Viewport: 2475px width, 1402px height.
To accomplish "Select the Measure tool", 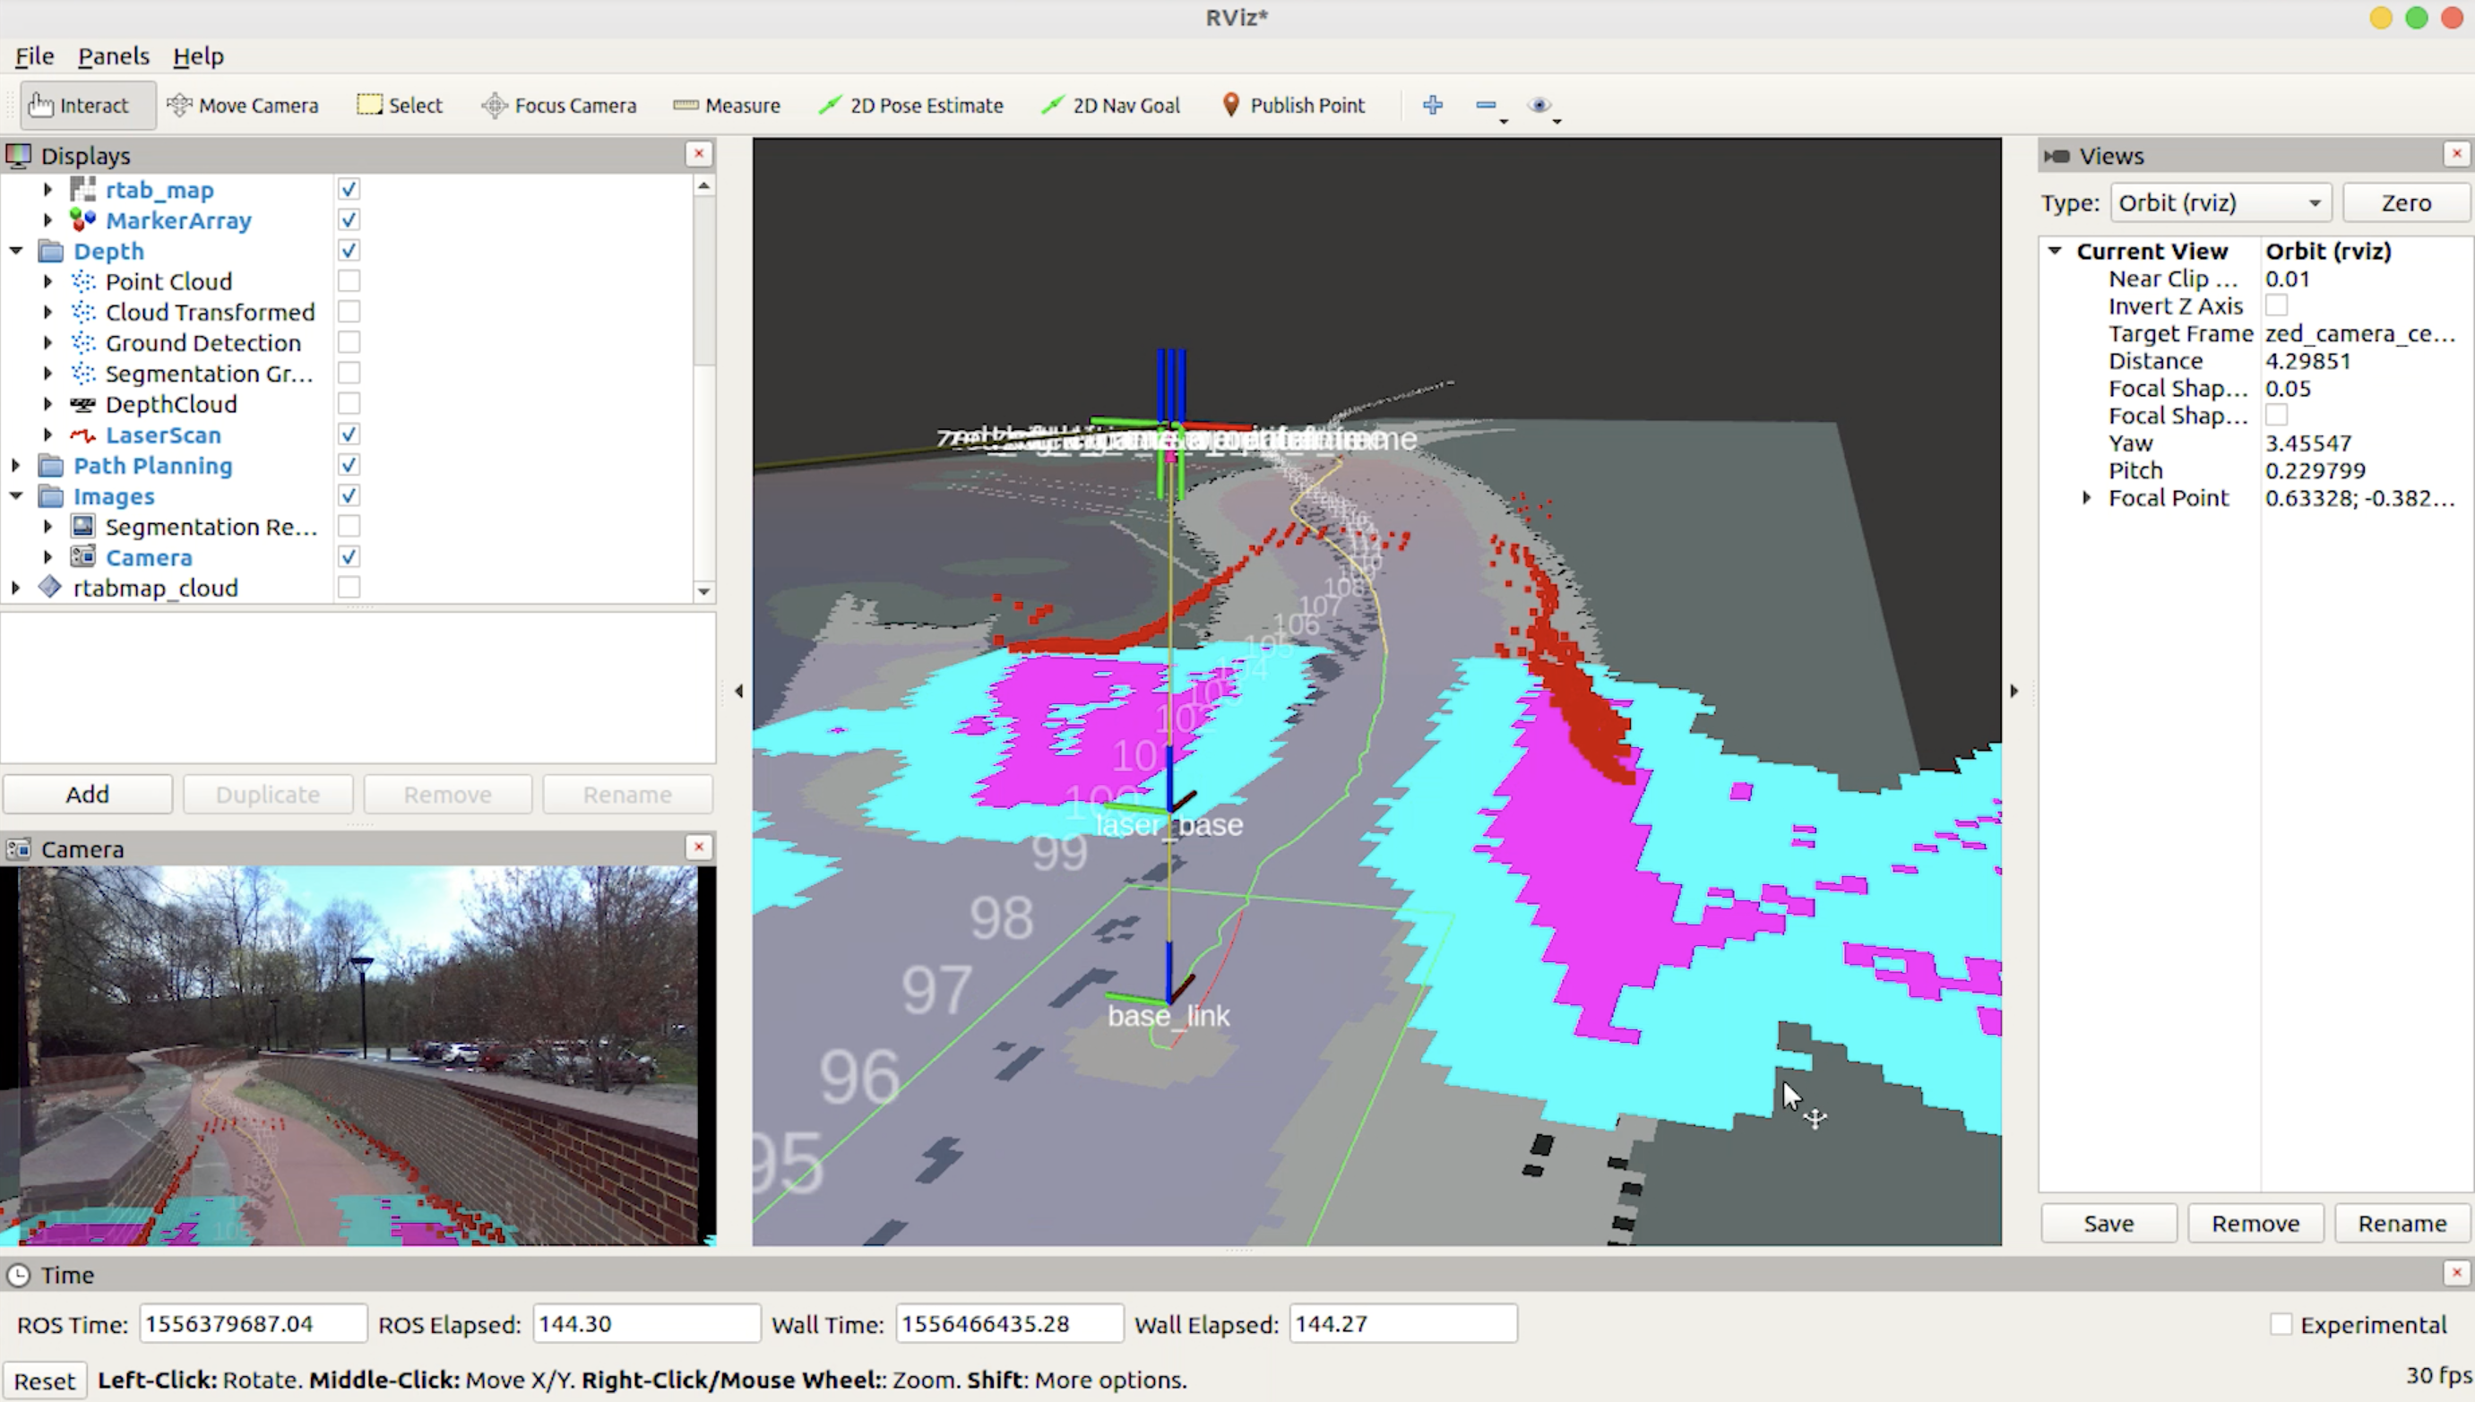I will 727,105.
